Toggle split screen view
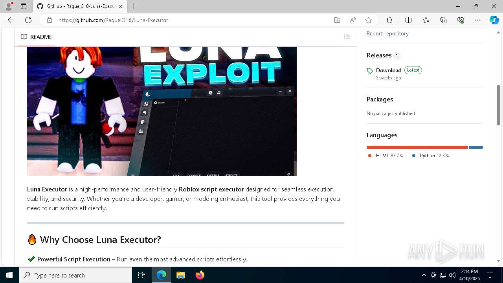 pos(408,20)
